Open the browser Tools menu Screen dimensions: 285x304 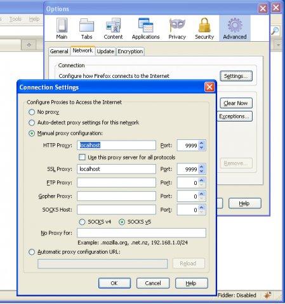click(15, 19)
